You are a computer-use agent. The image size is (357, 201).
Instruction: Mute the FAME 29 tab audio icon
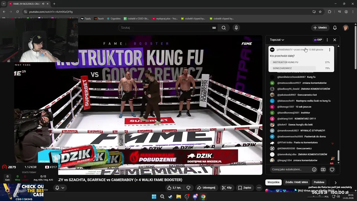point(43,4)
